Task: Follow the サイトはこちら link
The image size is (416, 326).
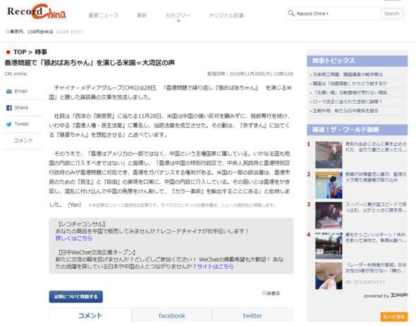Action: click(216, 266)
